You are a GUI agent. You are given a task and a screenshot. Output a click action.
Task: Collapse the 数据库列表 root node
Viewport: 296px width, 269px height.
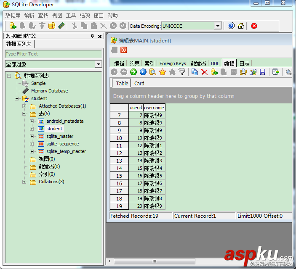[9, 76]
